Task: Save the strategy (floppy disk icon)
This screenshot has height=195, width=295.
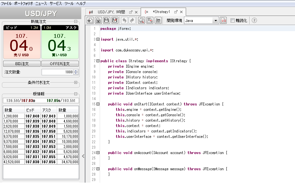Action: pyautogui.click(x=106, y=20)
